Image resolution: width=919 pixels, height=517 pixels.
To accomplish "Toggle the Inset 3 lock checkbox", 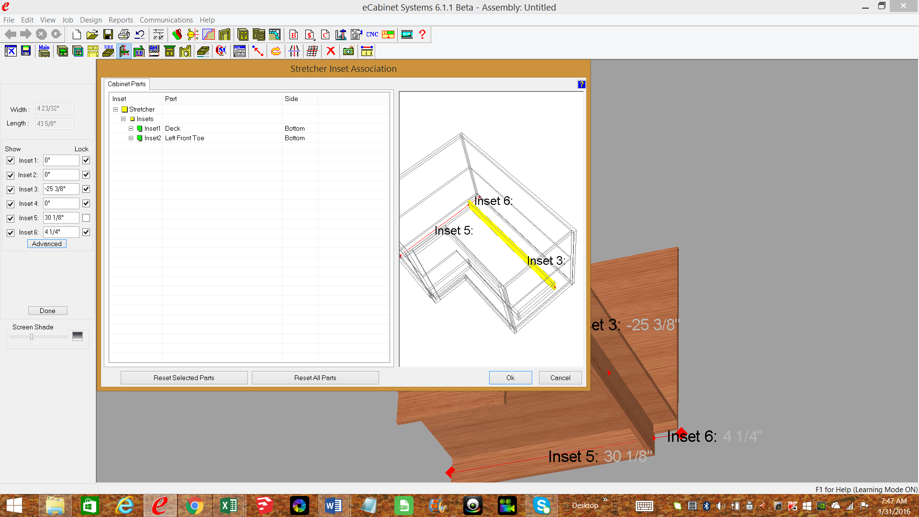I will 86,189.
